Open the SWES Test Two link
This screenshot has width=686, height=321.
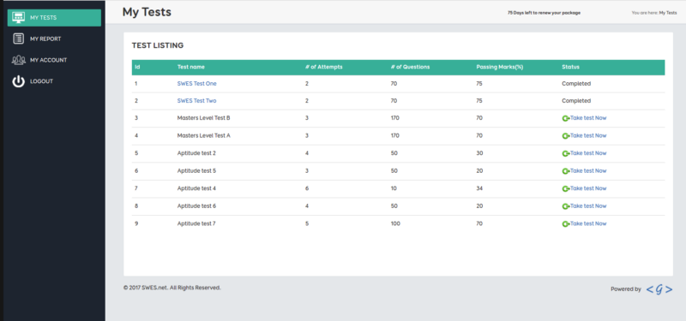tap(196, 100)
